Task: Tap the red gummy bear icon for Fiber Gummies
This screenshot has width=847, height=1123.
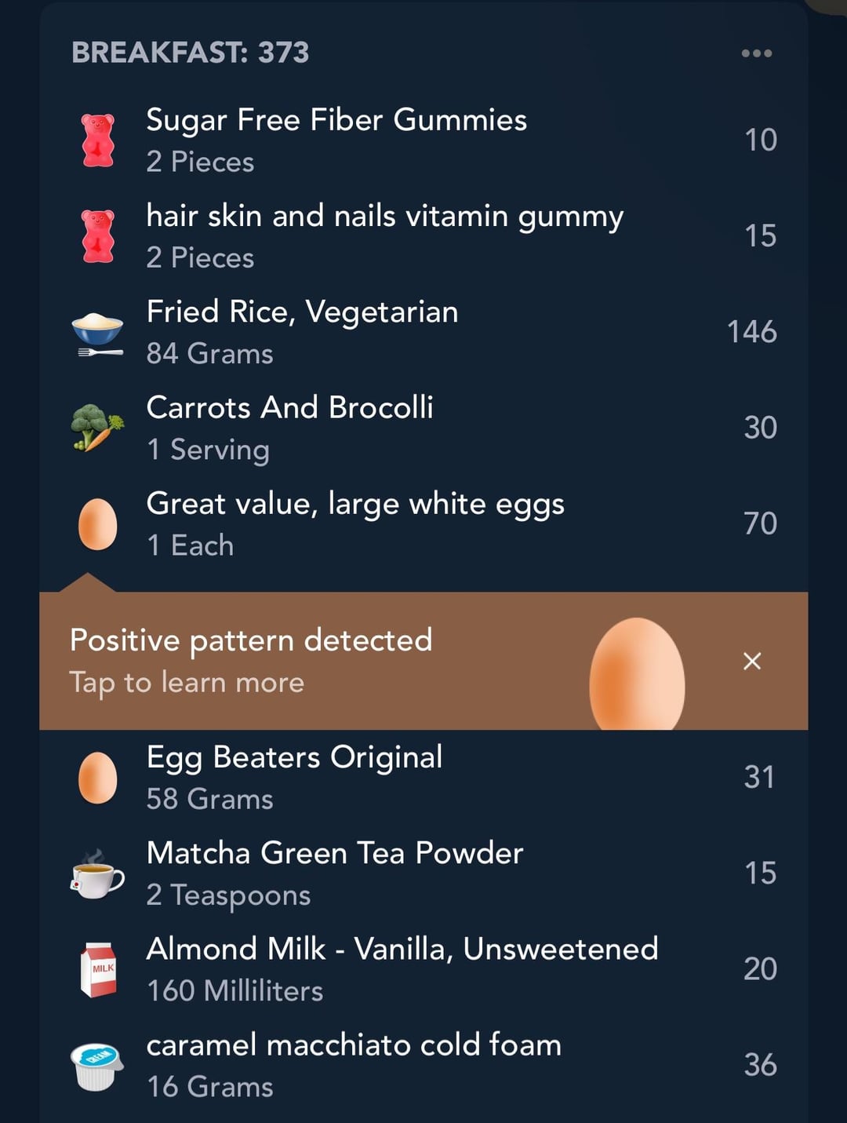Action: tap(98, 140)
